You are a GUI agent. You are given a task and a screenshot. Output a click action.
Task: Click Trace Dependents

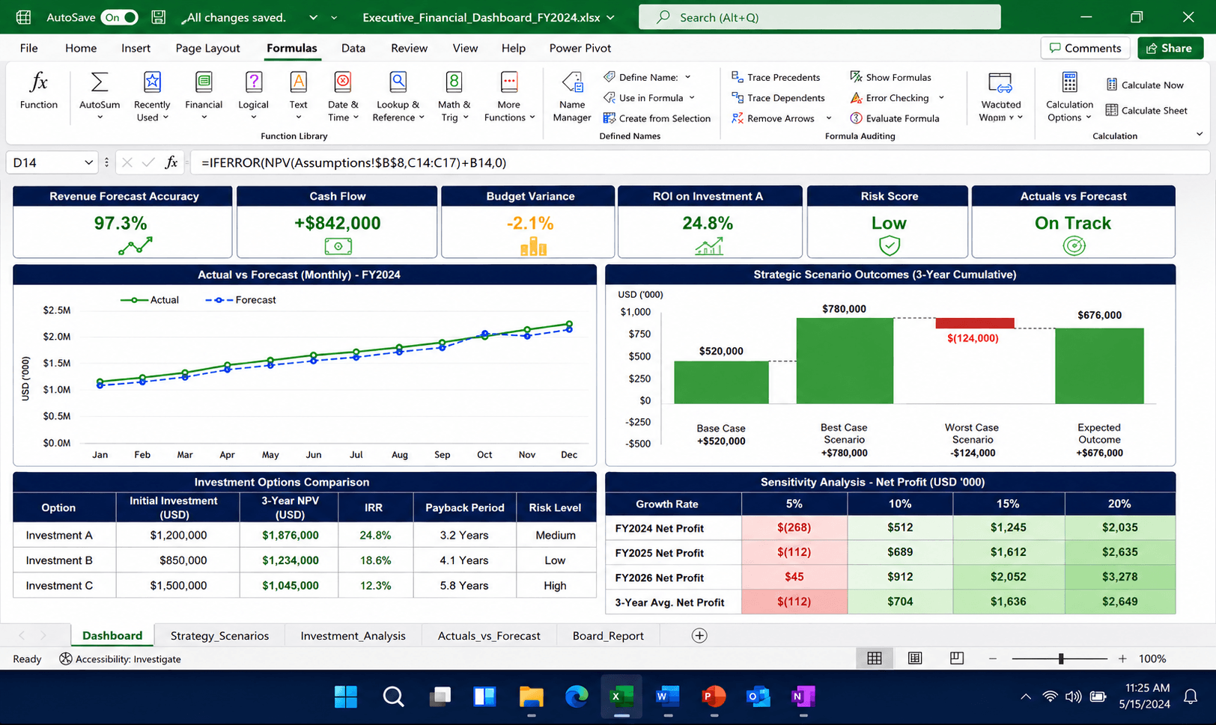pyautogui.click(x=778, y=98)
